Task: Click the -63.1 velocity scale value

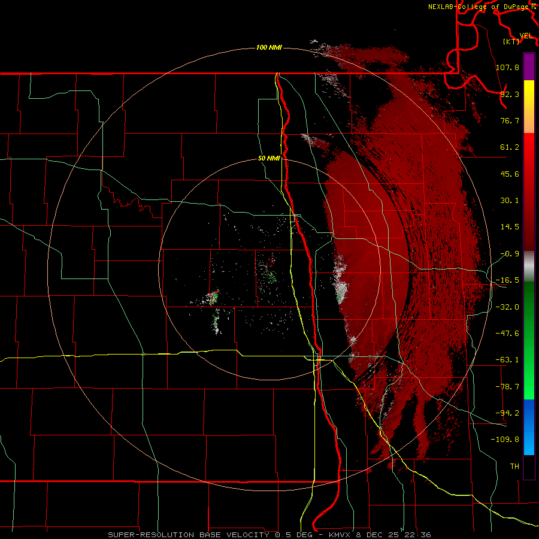Action: 507,360
